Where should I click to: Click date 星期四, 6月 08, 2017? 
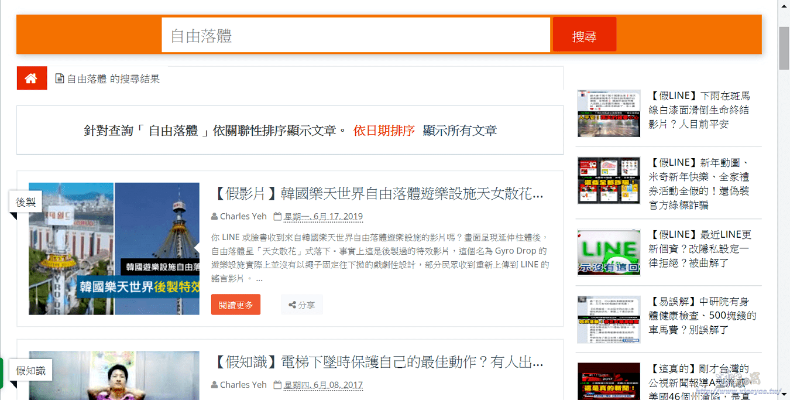pyautogui.click(x=323, y=385)
